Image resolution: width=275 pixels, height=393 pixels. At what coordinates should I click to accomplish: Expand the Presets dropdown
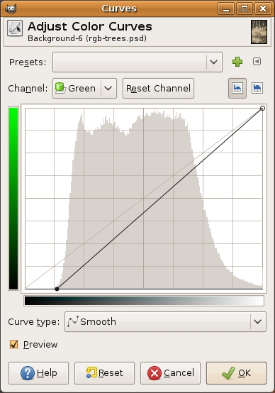pos(137,62)
